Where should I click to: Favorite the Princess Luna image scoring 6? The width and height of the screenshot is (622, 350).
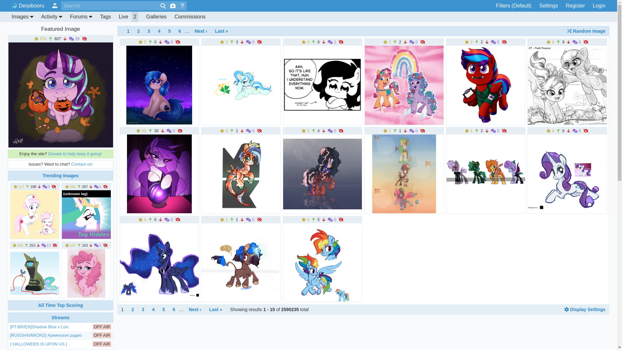141,220
